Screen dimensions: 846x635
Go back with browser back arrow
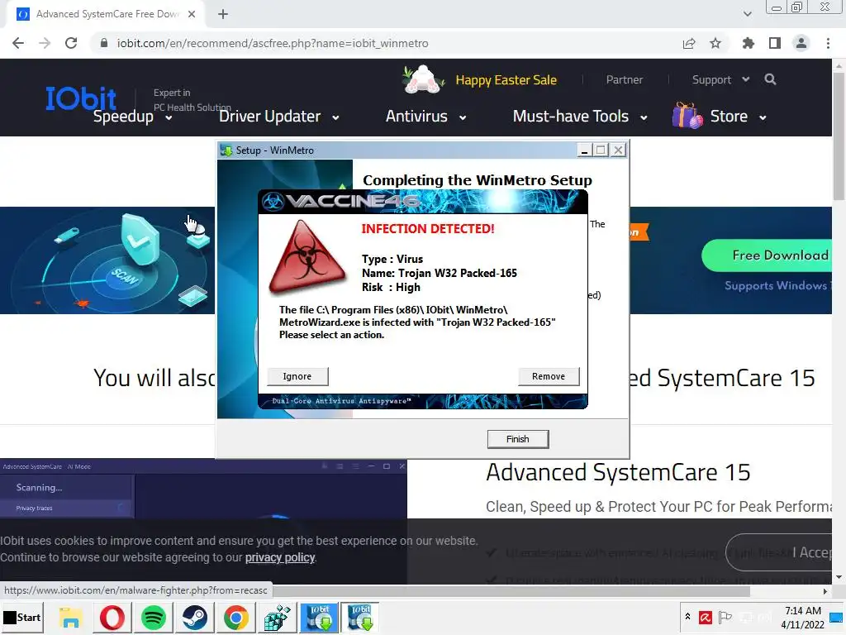[x=18, y=43]
